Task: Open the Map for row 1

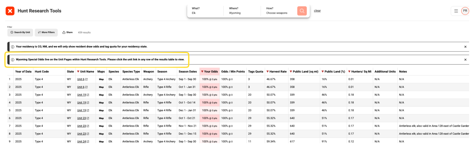Action: (x=101, y=79)
